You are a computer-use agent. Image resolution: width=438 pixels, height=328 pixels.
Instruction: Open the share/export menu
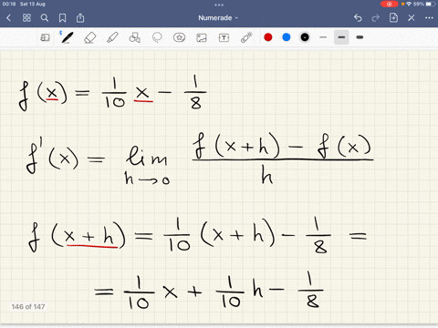tap(80, 18)
